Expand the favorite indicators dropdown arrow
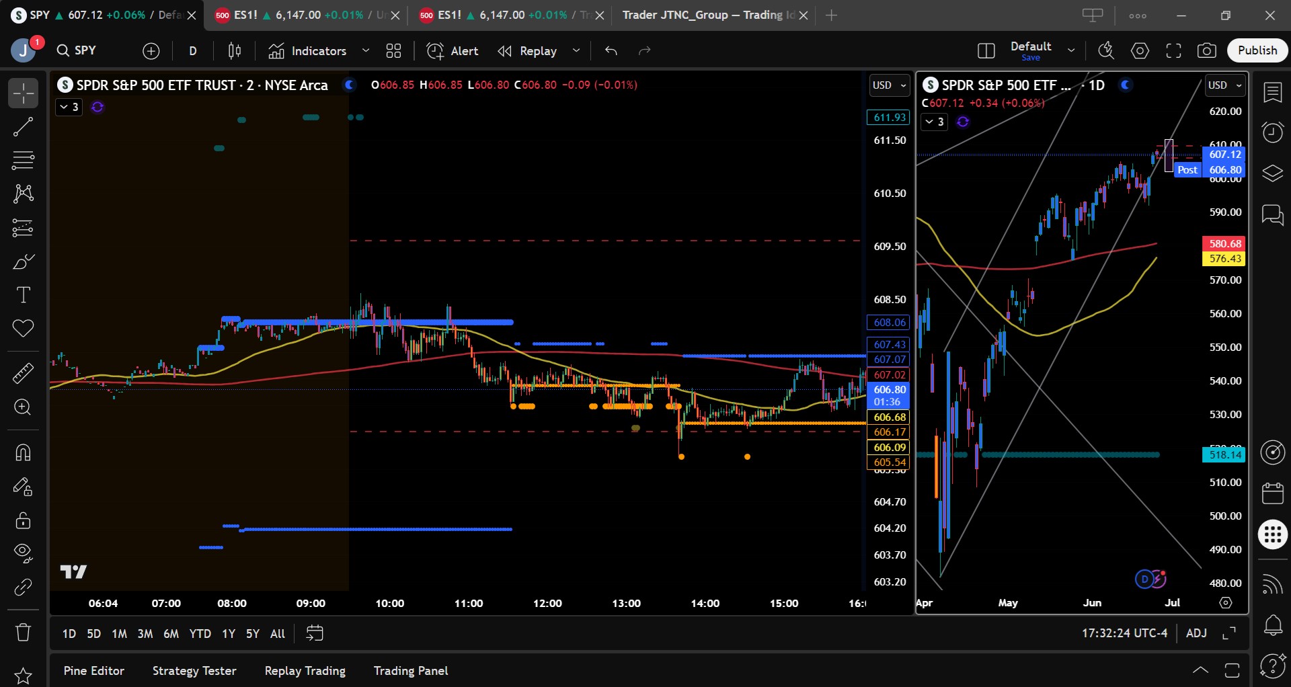This screenshot has width=1291, height=687. pyautogui.click(x=366, y=50)
